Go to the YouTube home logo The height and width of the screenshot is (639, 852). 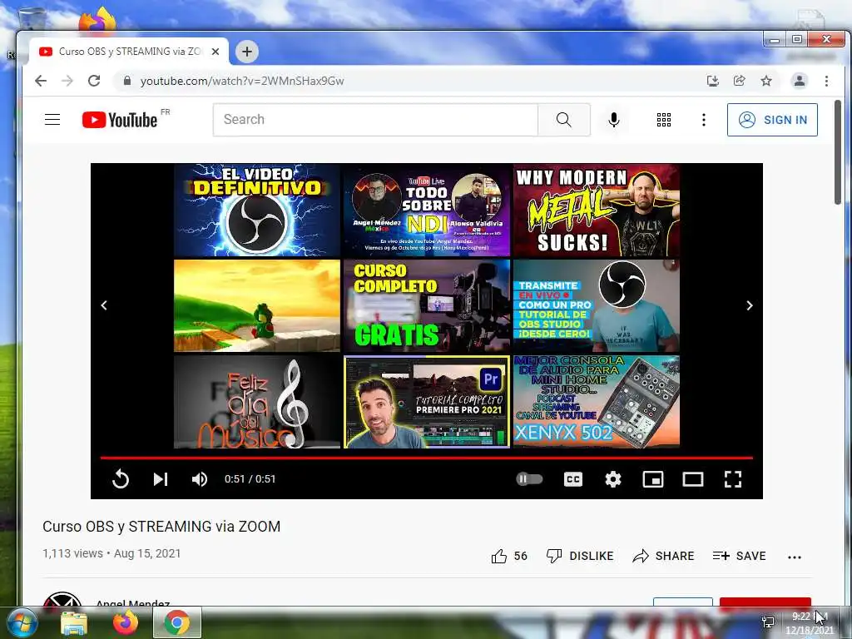[x=120, y=120]
